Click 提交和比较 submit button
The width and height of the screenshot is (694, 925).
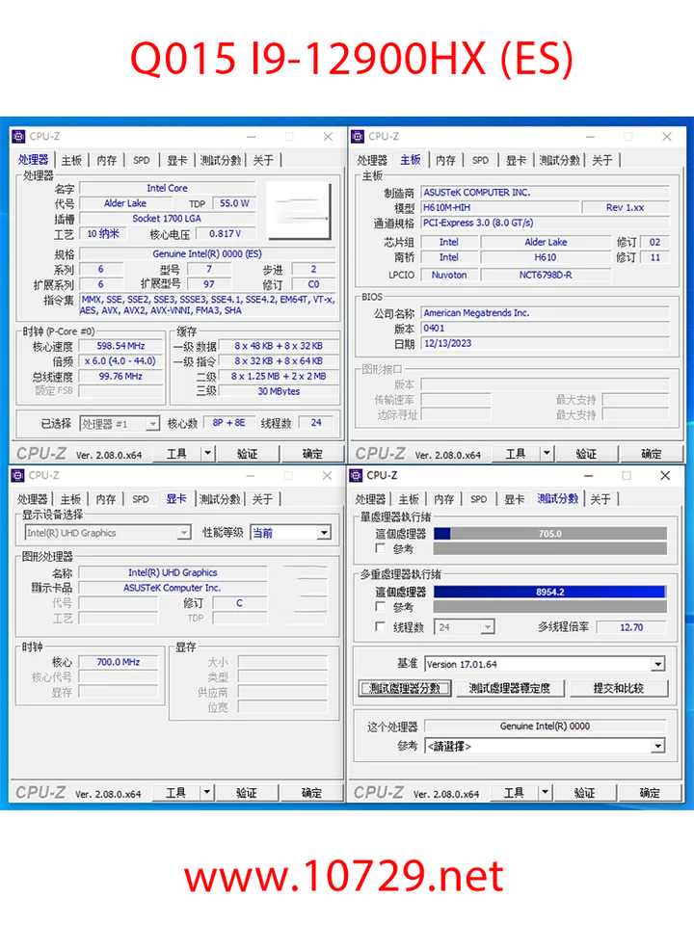click(x=618, y=688)
